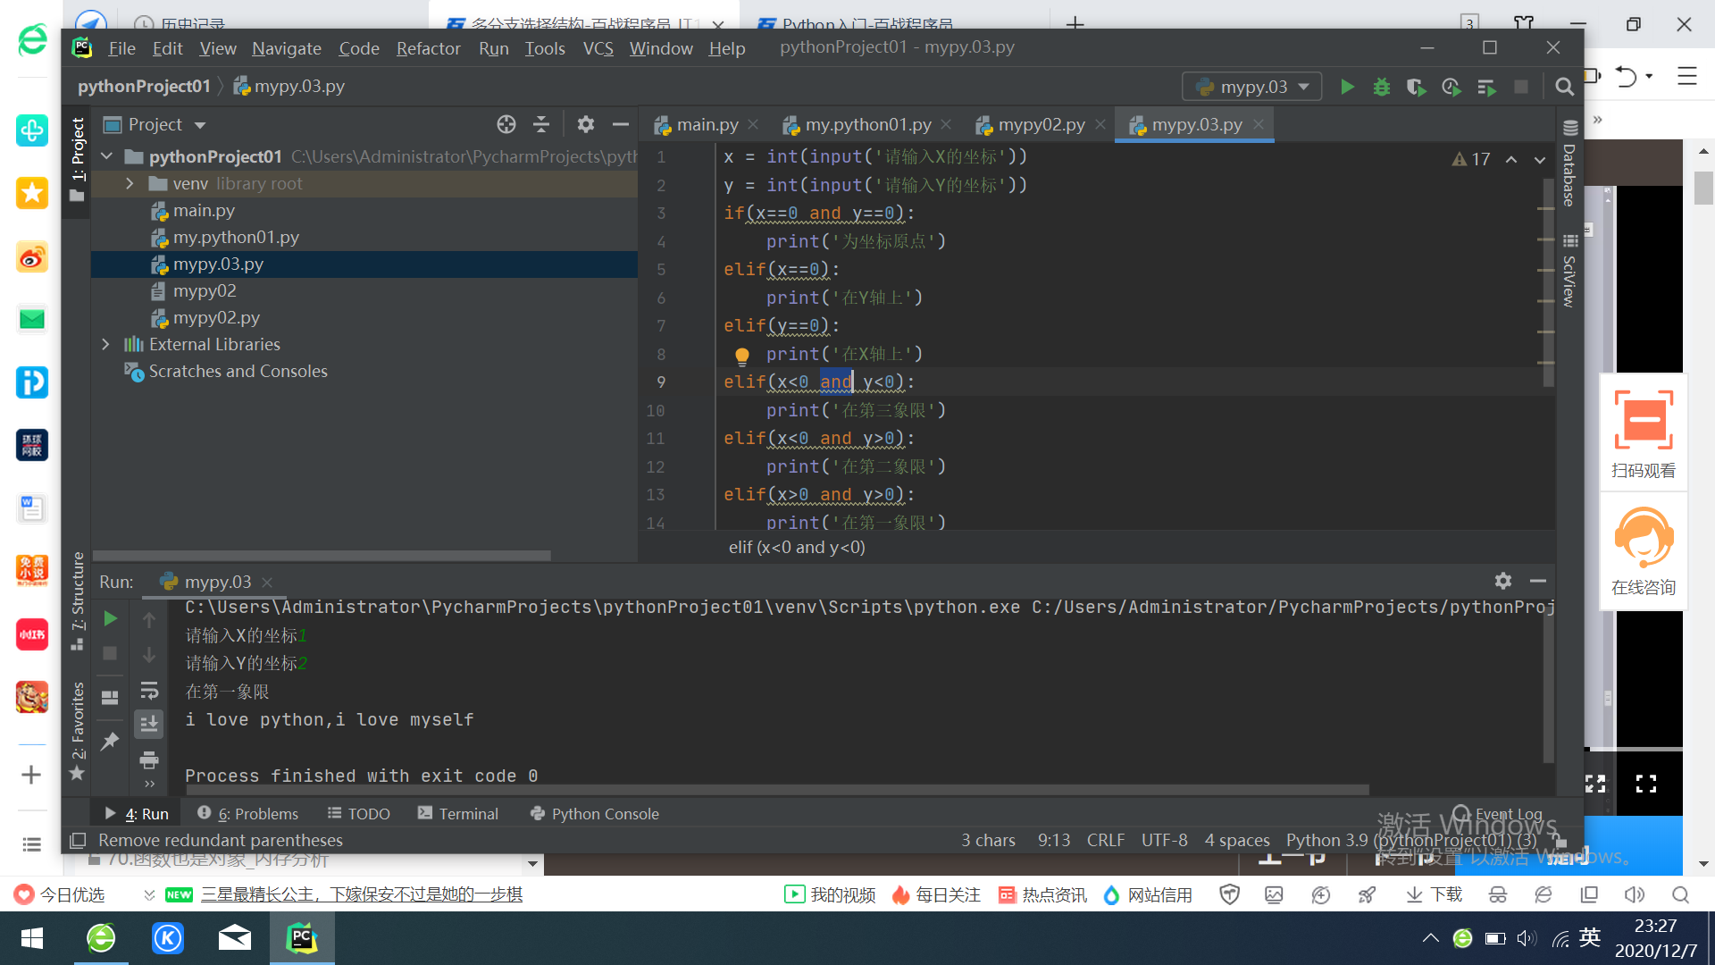This screenshot has width=1715, height=965.
Task: Open PyCharm taskbar icon
Action: pos(302,938)
